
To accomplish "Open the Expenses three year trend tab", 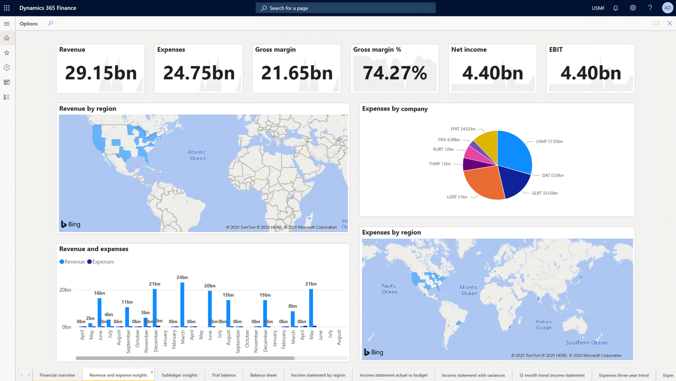I will [x=624, y=375].
